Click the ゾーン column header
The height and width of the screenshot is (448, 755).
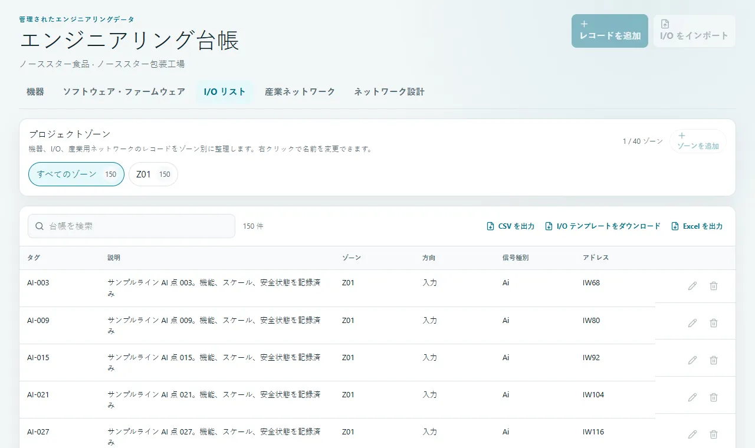point(352,258)
